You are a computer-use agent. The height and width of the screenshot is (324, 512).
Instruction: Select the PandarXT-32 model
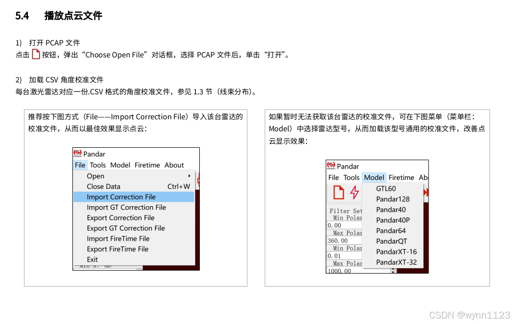(393, 262)
